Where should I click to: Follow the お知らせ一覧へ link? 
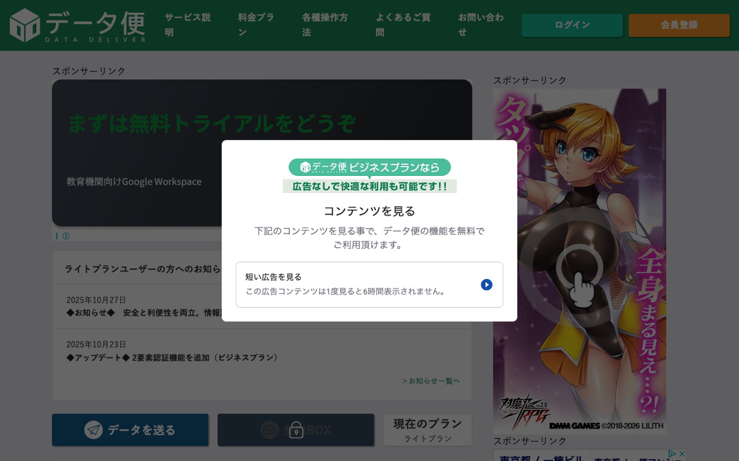[x=430, y=380]
